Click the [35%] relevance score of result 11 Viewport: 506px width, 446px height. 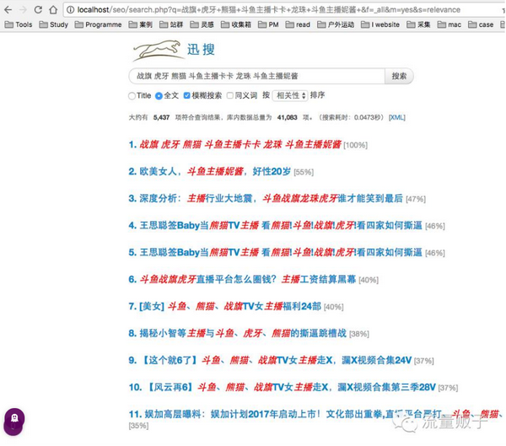139,426
